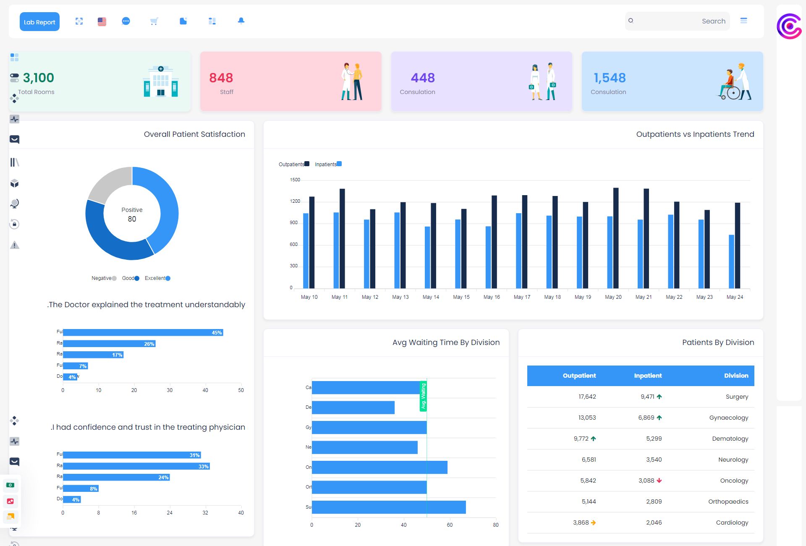Open the hamburger menu beside search
Image resolution: width=806 pixels, height=546 pixels.
(x=743, y=21)
